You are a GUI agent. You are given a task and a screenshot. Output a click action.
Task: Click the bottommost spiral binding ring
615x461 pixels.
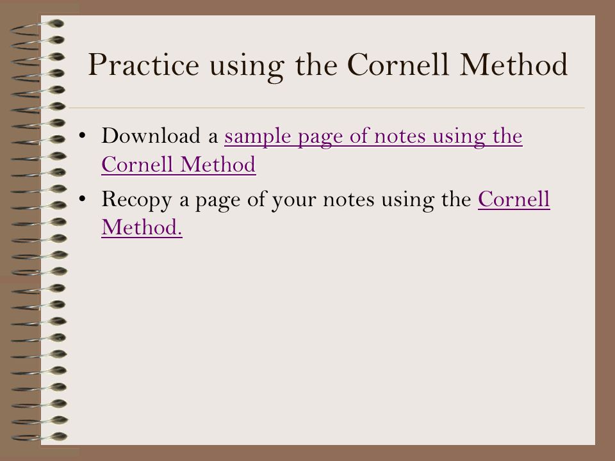point(38,436)
